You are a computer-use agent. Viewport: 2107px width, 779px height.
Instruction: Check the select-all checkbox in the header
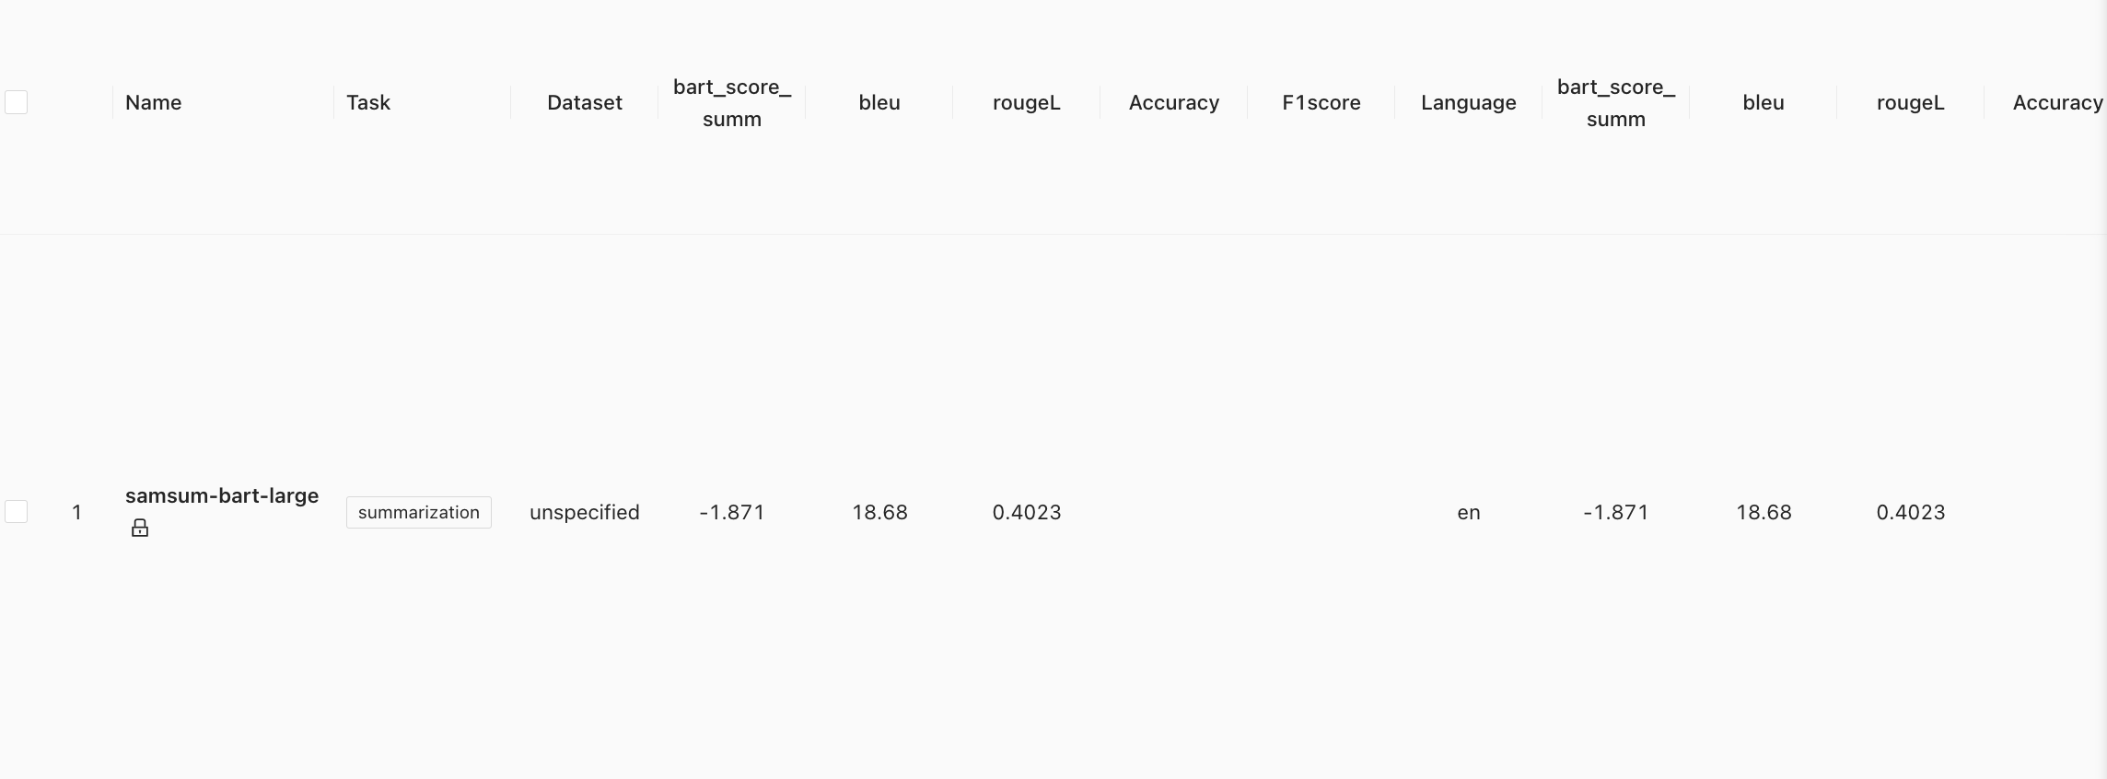(x=16, y=101)
